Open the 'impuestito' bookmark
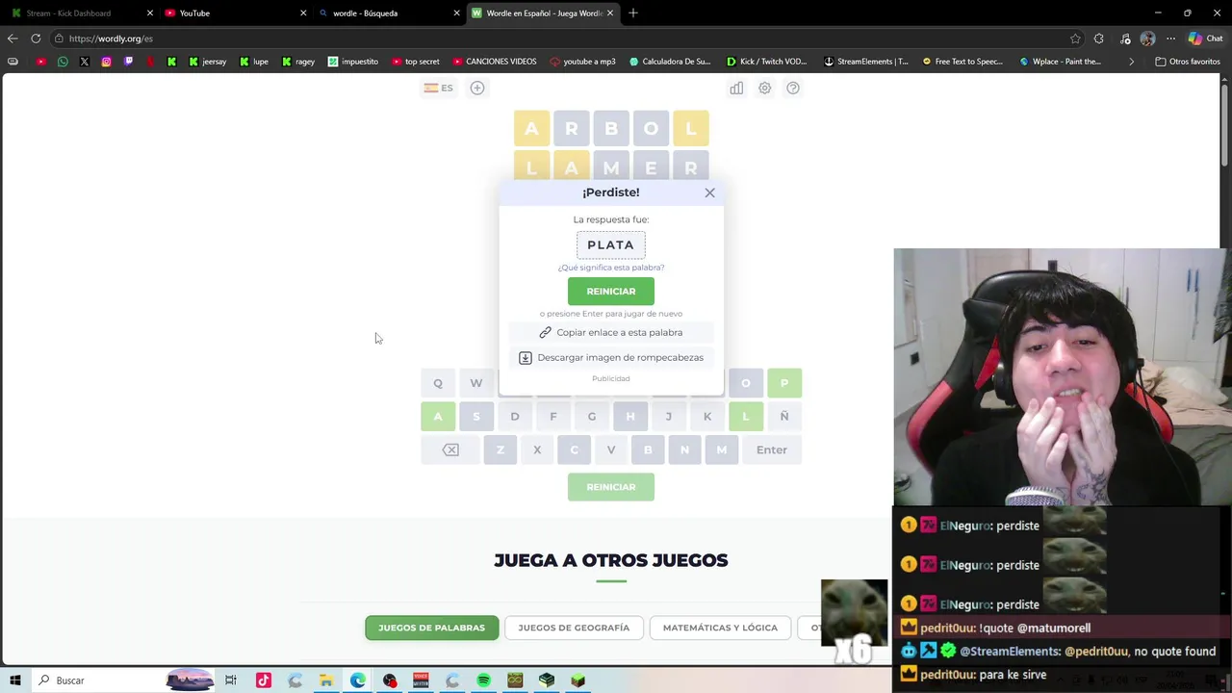The height and width of the screenshot is (693, 1232). (x=353, y=62)
